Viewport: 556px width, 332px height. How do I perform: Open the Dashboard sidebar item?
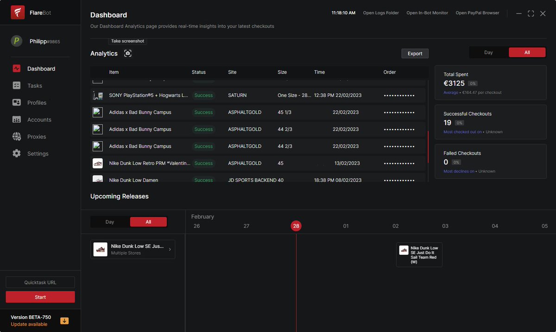(40, 69)
